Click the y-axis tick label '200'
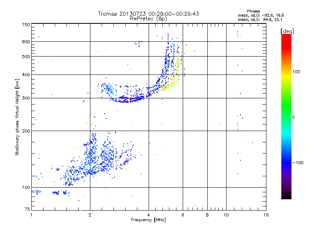 click(26, 131)
